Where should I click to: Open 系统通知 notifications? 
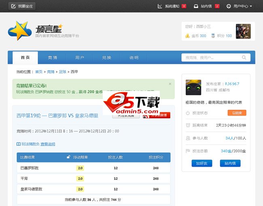coord(172,6)
